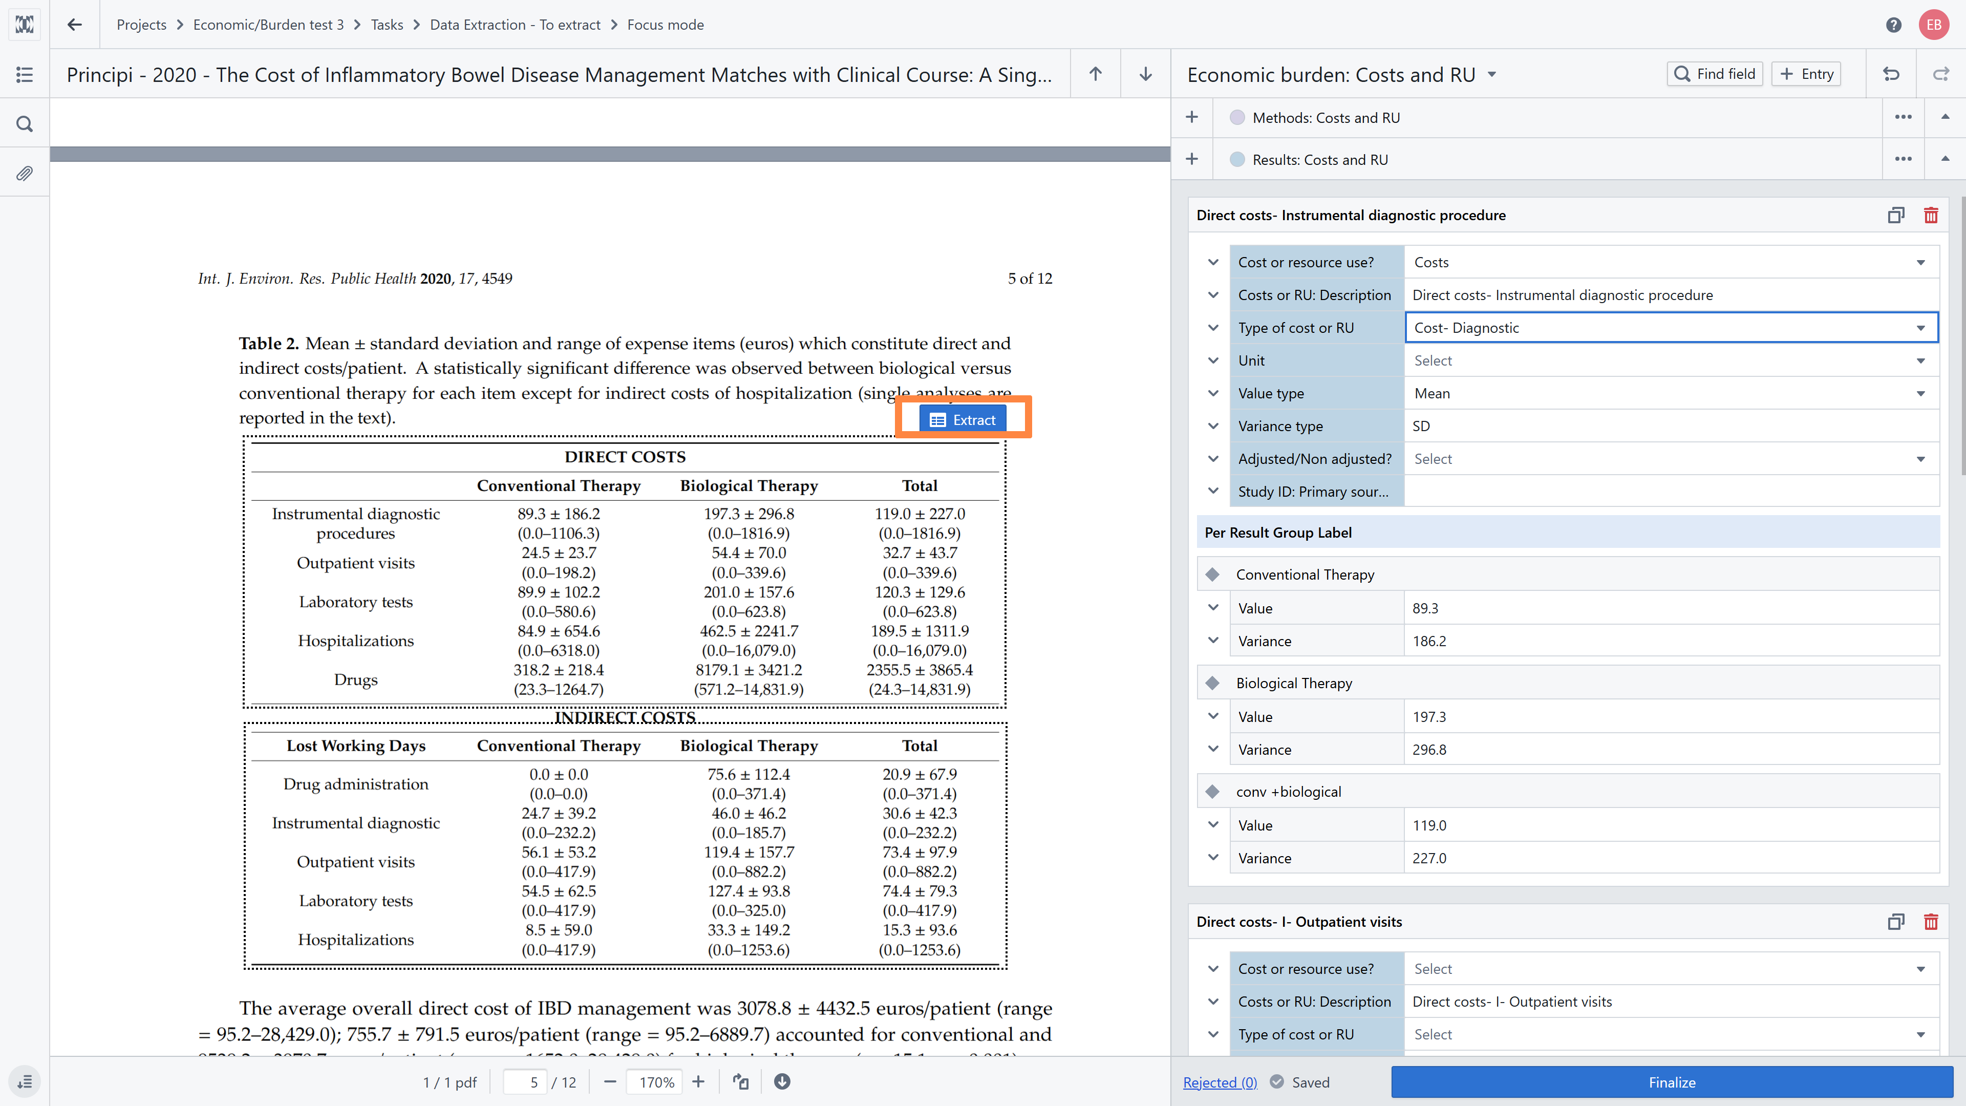The image size is (1966, 1106).
Task: Open Economic/Burden test 3 in the breadcrumb
Action: point(268,25)
